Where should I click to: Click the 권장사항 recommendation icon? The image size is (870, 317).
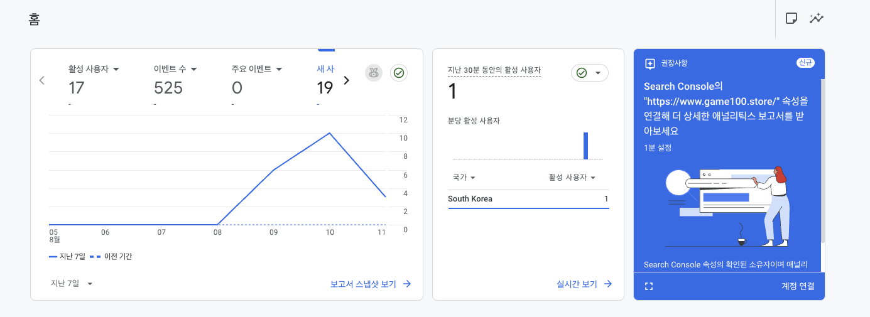[650, 63]
